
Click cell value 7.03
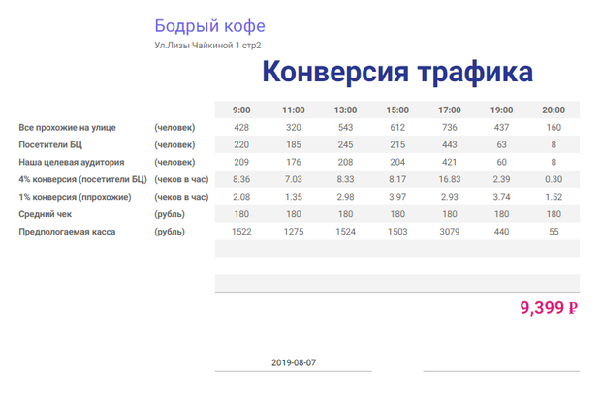pyautogui.click(x=294, y=179)
